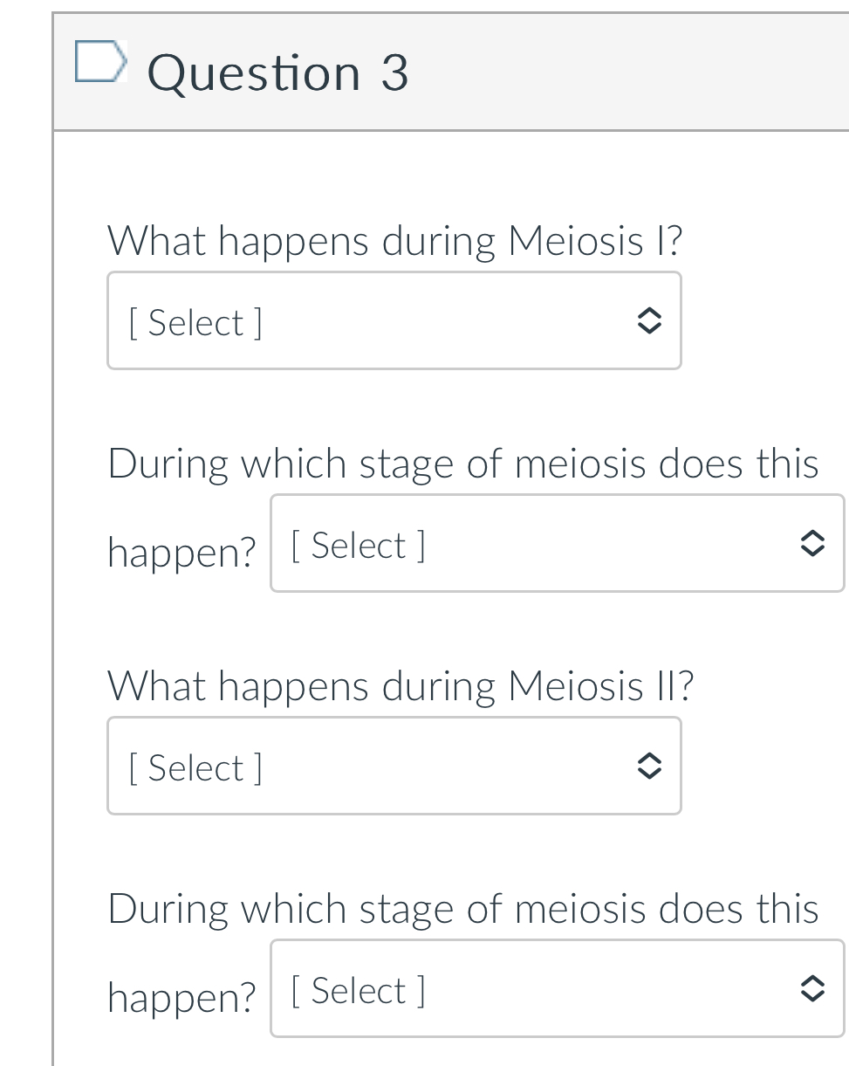Click '[ Select ]' placeholder in the last stage dropdown
This screenshot has width=849, height=1066.
click(x=358, y=991)
